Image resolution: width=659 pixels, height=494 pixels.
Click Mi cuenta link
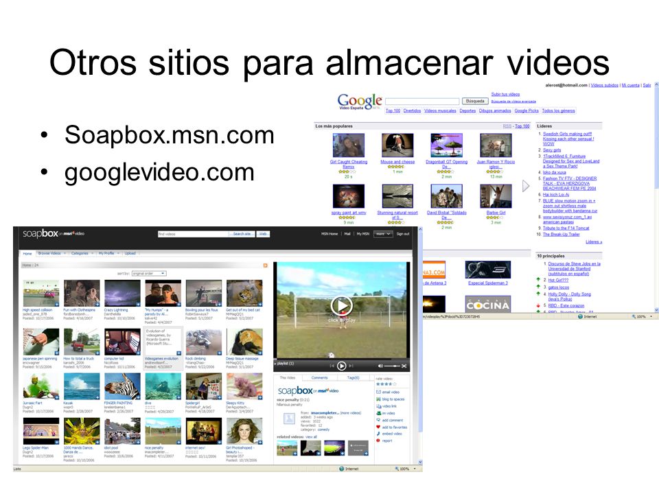click(630, 85)
